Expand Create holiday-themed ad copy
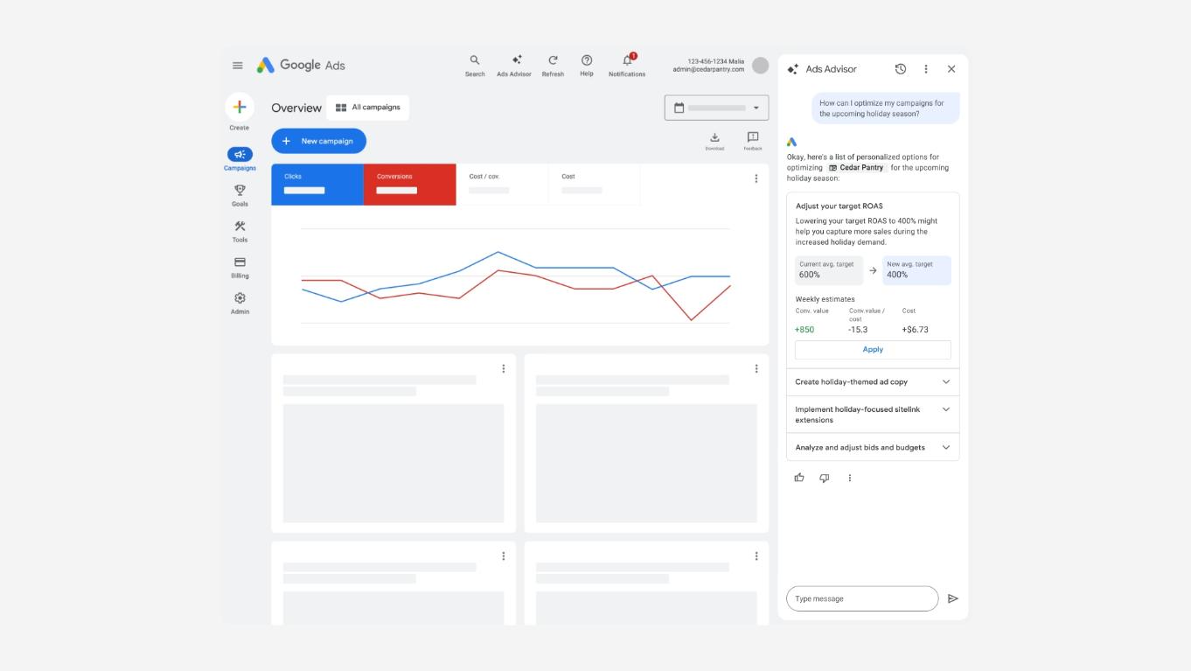The height and width of the screenshot is (671, 1191). [872, 382]
